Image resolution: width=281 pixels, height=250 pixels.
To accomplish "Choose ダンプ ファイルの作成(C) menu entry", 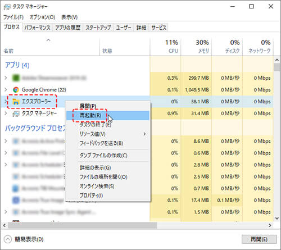I will click(108, 156).
